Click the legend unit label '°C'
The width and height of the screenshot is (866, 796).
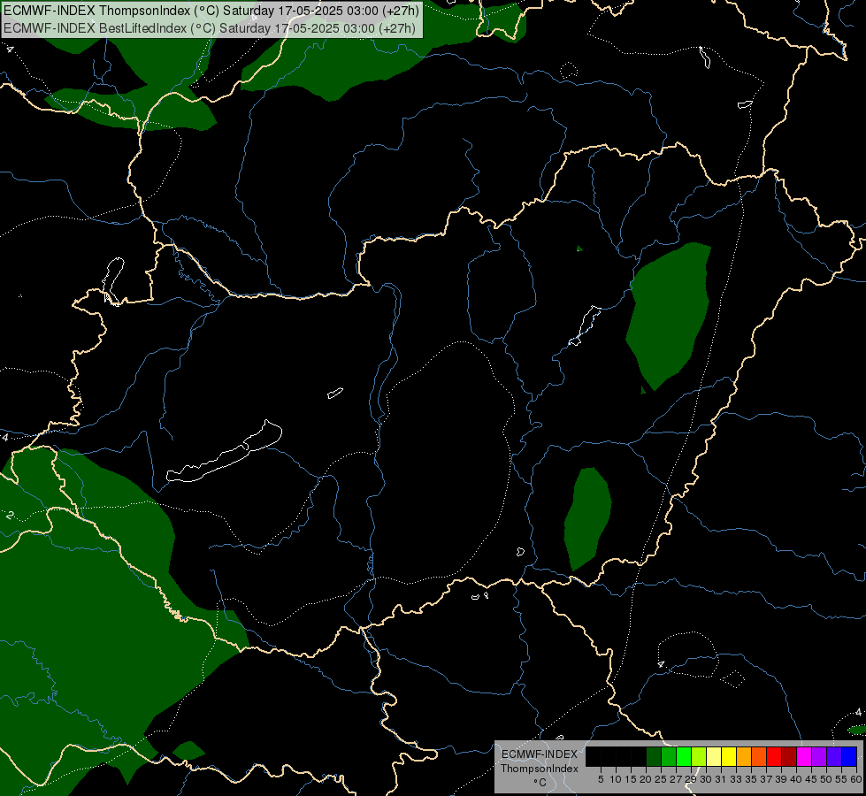click(540, 782)
